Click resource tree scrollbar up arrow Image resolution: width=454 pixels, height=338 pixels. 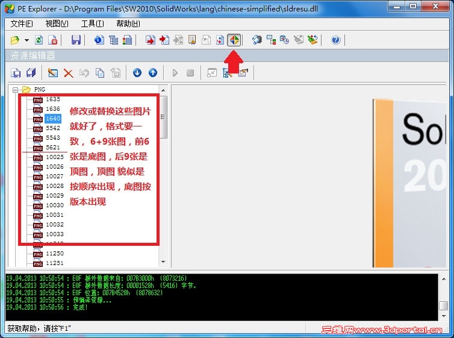(163, 90)
